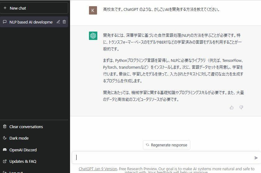Give the response a thumbs down
The height and width of the screenshot is (173, 261).
[241, 107]
